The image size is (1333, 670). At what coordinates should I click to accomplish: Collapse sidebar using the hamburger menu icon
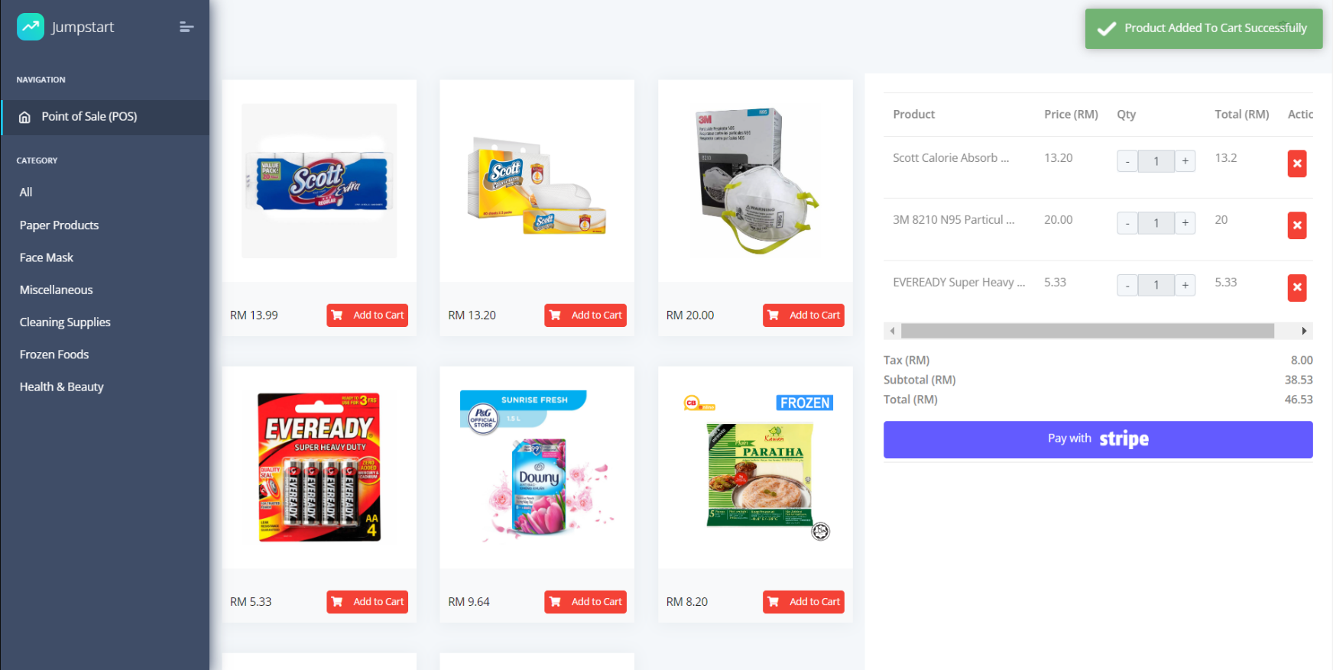pos(186,27)
